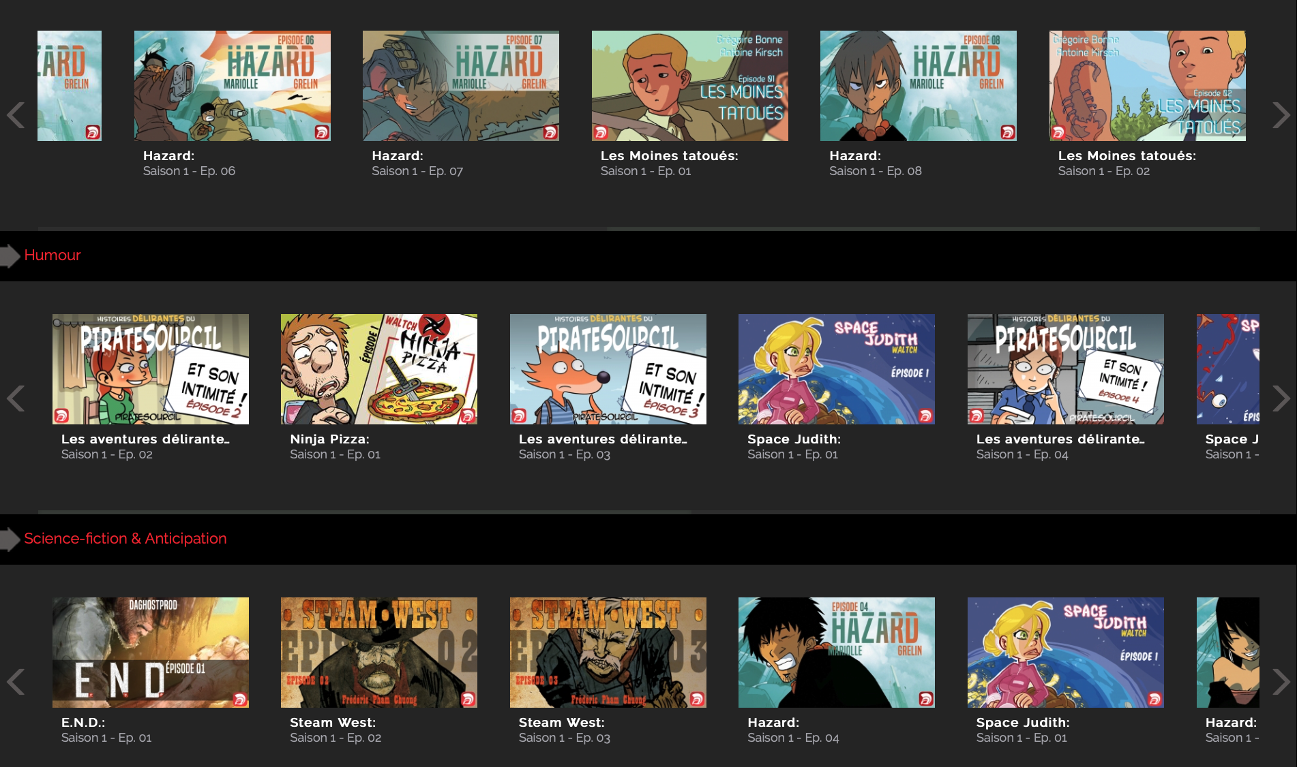This screenshot has height=767, width=1297.
Task: Open Hazard episode 06 cover
Action: click(232, 86)
